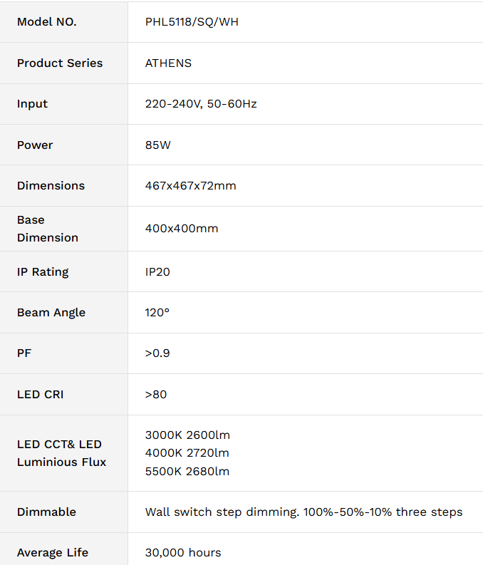Click the LED CRI label
This screenshot has height=565, width=483.
click(41, 395)
